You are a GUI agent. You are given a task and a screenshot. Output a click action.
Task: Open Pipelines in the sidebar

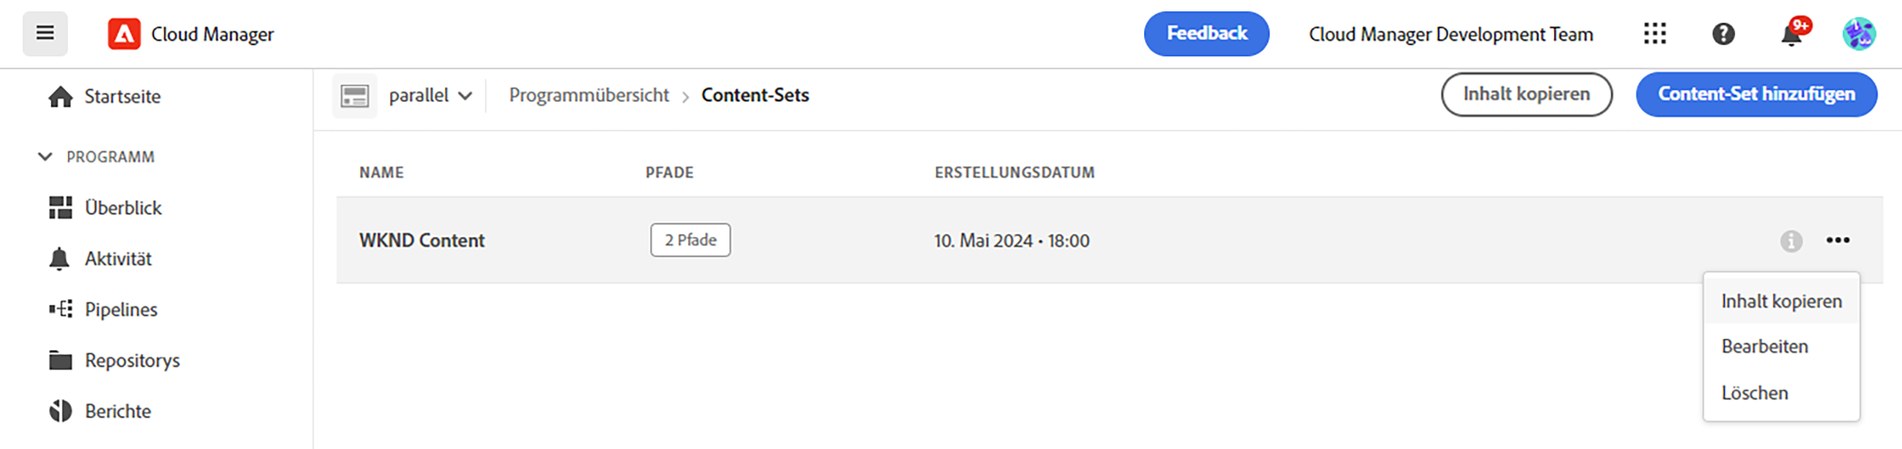[x=121, y=310]
